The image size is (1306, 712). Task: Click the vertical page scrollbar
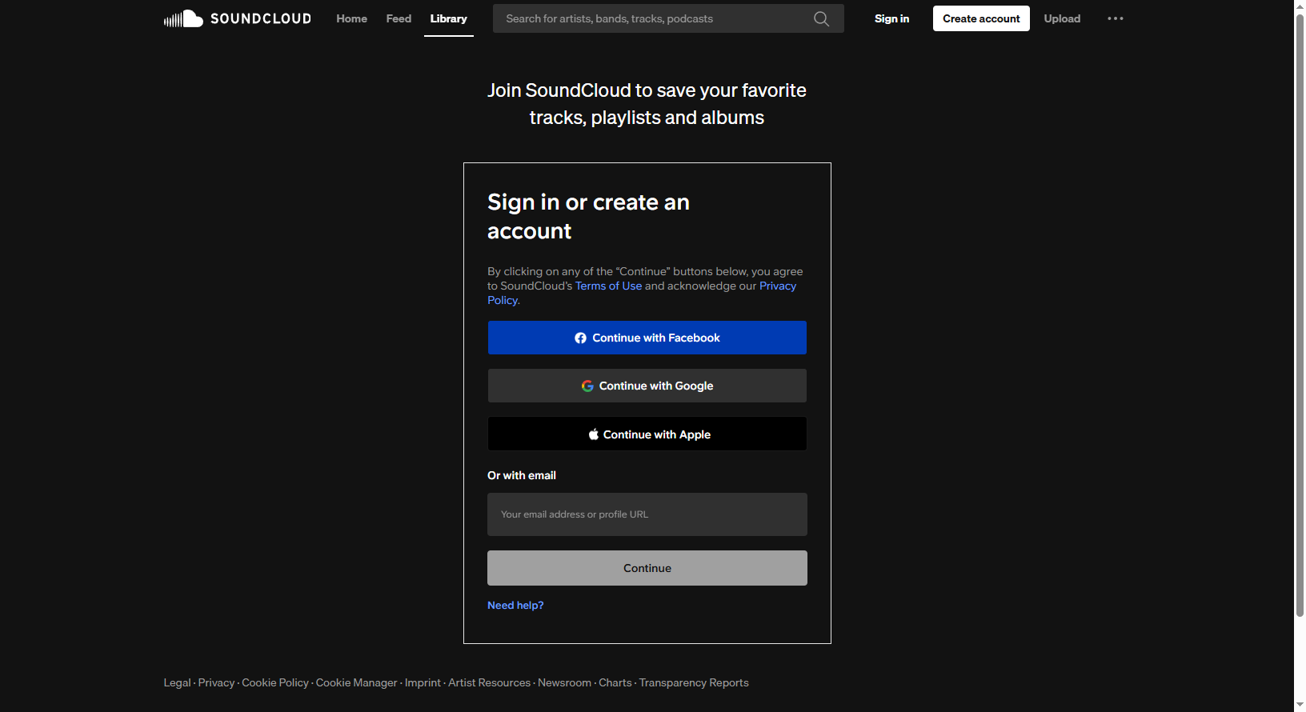[x=1300, y=320]
